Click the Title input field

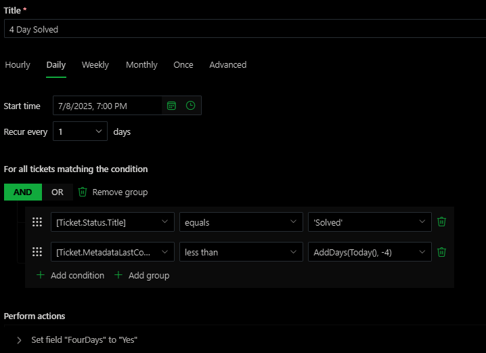coord(244,29)
